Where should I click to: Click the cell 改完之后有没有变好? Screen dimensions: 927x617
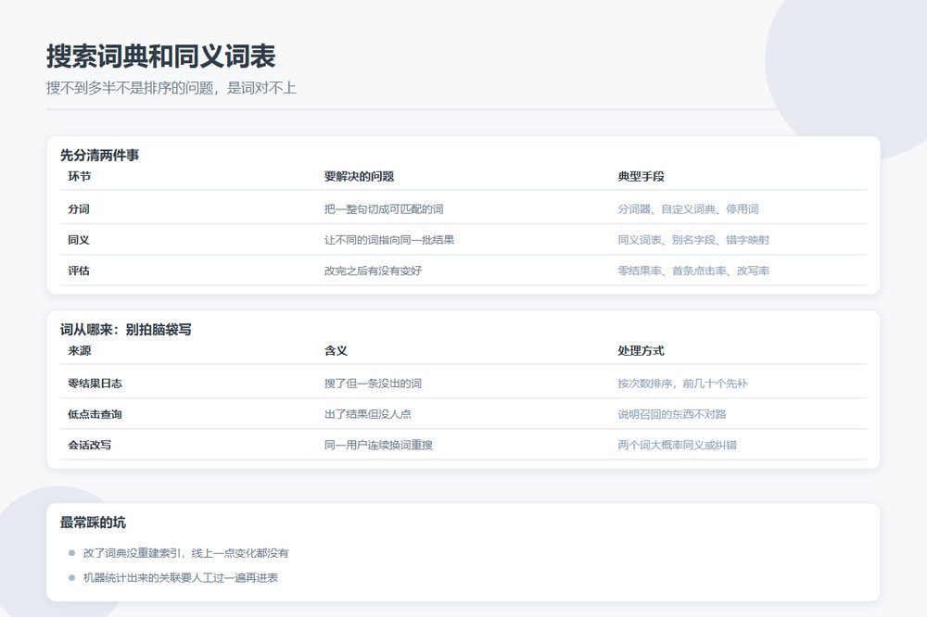pyautogui.click(x=373, y=271)
